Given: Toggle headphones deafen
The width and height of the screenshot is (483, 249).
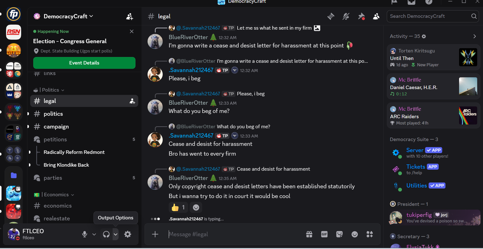Looking at the screenshot, I should pos(106,234).
